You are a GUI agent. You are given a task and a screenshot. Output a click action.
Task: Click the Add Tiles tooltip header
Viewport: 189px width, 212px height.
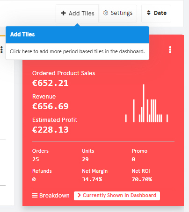point(77,35)
